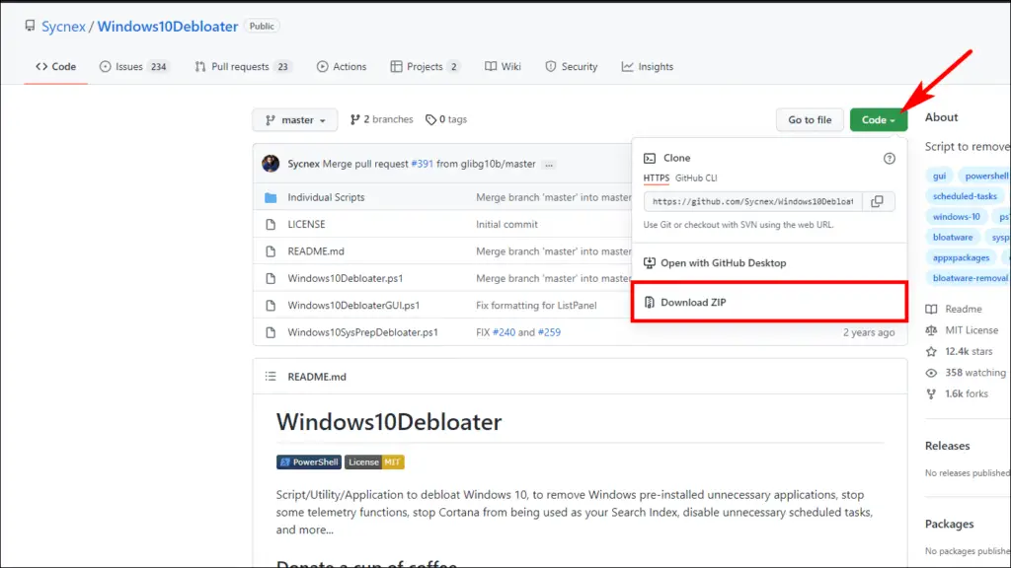
Task: Click the fork icon beside 1.6k forks
Action: [x=931, y=394]
